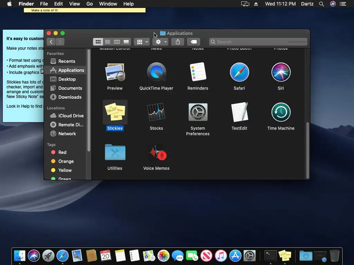The height and width of the screenshot is (265, 354).
Task: Open Calendar from the Dock
Action: click(105, 256)
